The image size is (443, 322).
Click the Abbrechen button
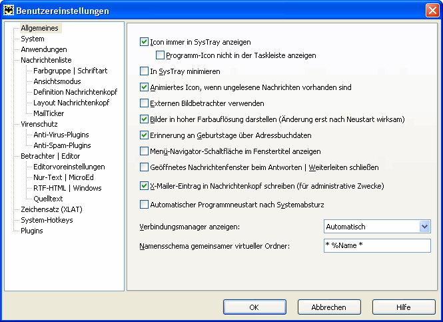coord(329,307)
